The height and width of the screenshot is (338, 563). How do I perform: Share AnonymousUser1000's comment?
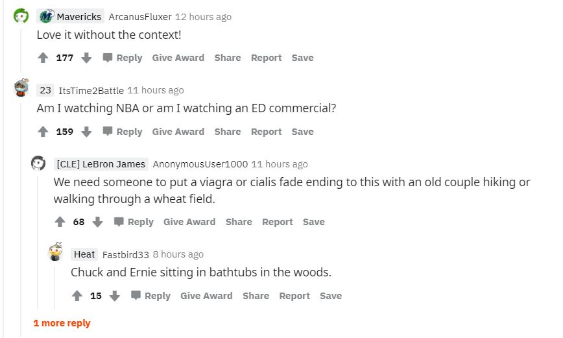239,222
